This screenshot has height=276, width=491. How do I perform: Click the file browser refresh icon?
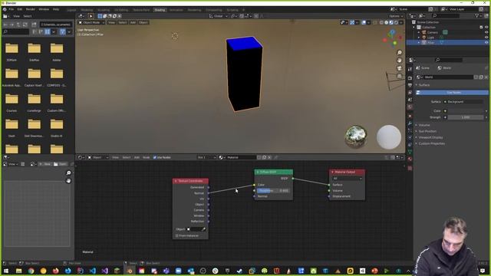tap(25, 24)
